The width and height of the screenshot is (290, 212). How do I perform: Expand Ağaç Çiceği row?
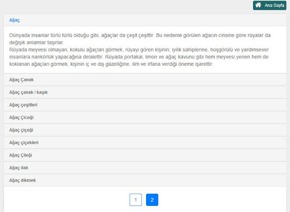coord(145,117)
